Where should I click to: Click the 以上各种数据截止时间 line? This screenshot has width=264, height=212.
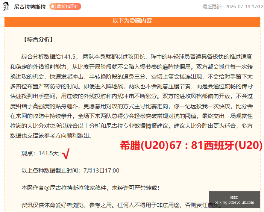70,171
